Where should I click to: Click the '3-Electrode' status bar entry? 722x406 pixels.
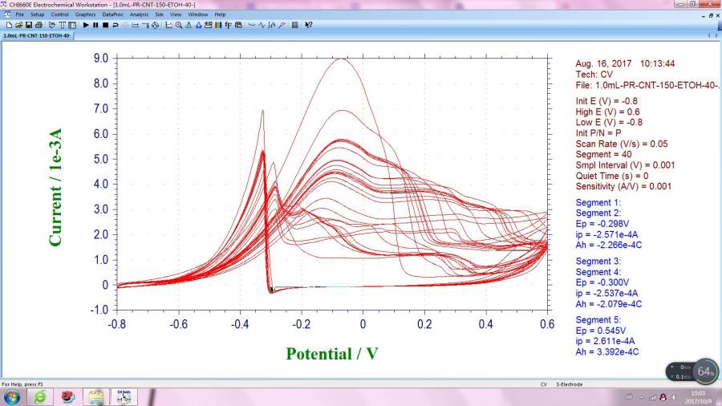(569, 384)
